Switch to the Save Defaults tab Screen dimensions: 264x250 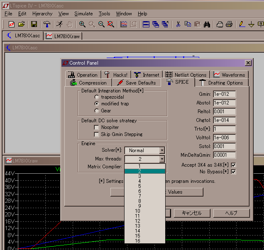click(x=137, y=83)
